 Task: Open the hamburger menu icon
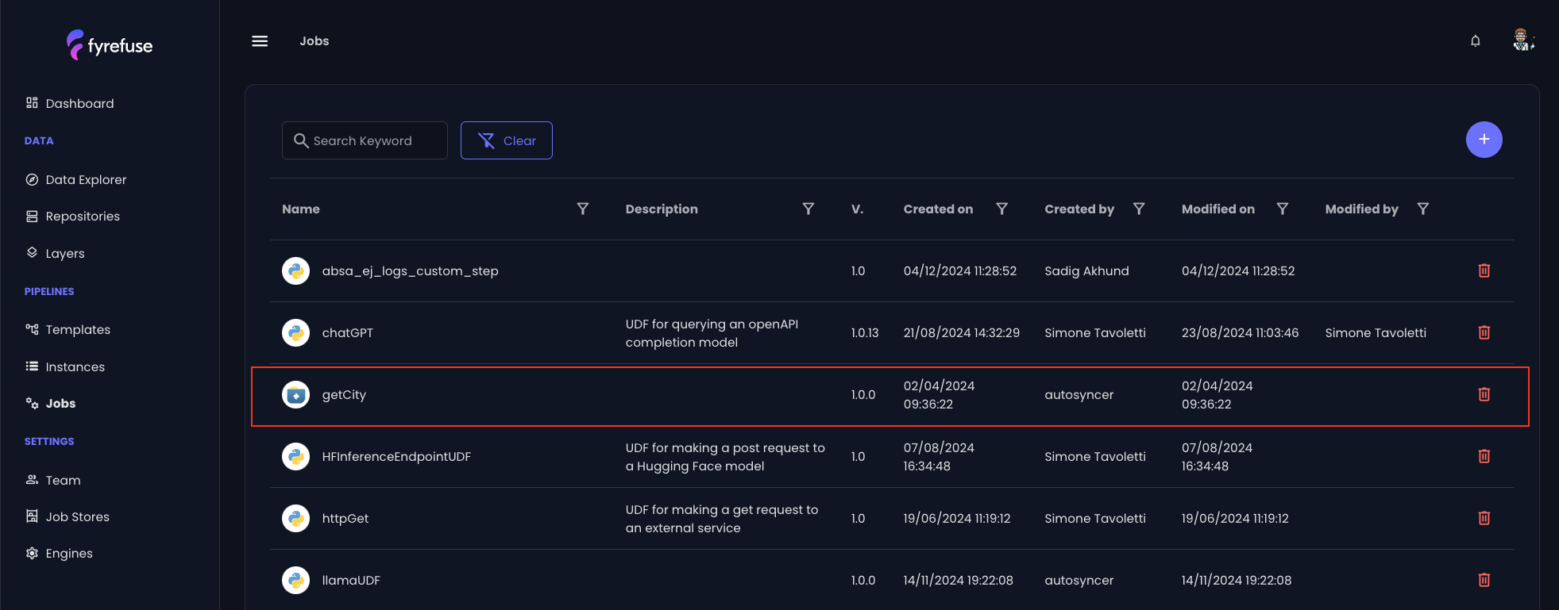(x=260, y=41)
